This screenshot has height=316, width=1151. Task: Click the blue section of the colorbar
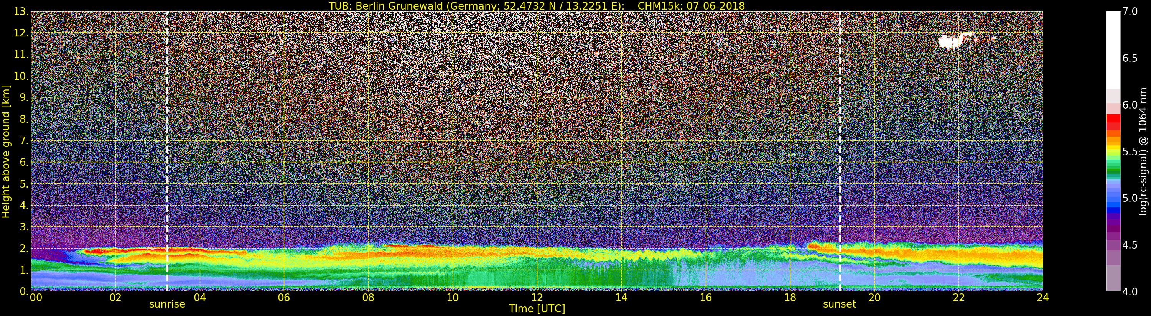pyautogui.click(x=1113, y=197)
